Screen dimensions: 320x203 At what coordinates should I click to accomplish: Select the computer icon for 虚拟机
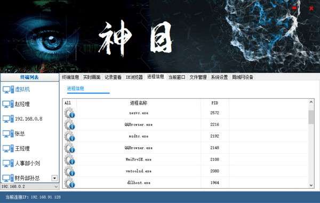8,89
